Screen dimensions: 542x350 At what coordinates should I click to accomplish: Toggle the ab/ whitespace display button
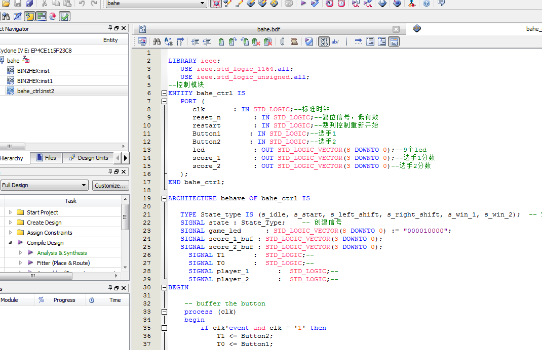point(335,42)
